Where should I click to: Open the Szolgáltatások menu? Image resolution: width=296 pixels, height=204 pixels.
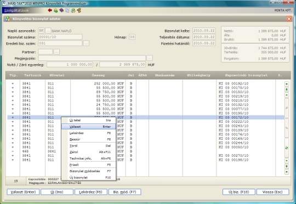click(16, 10)
